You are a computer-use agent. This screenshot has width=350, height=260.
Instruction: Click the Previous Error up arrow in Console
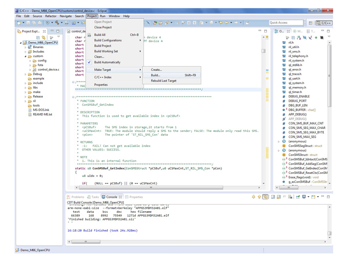click(x=259, y=197)
